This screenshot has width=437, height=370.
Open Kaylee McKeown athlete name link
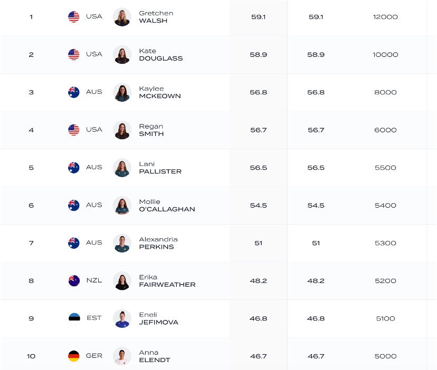159,92
